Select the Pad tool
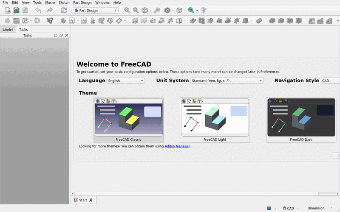This screenshot has height=212, width=340. [x=135, y=20]
